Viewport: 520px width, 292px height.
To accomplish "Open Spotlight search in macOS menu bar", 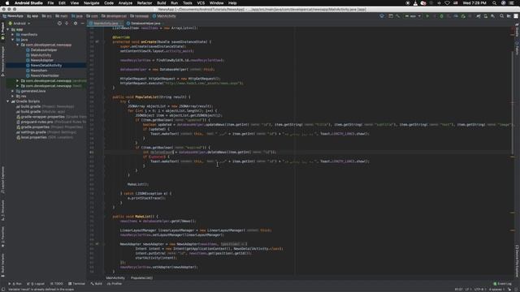I will pyautogui.click(x=495, y=3).
